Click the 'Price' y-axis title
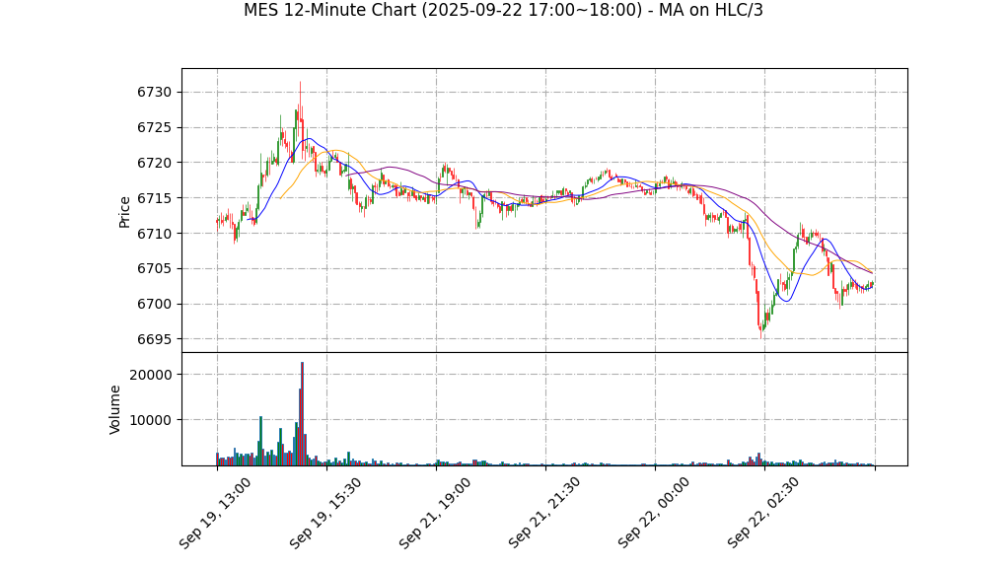This screenshot has width=1008, height=567. [x=124, y=212]
